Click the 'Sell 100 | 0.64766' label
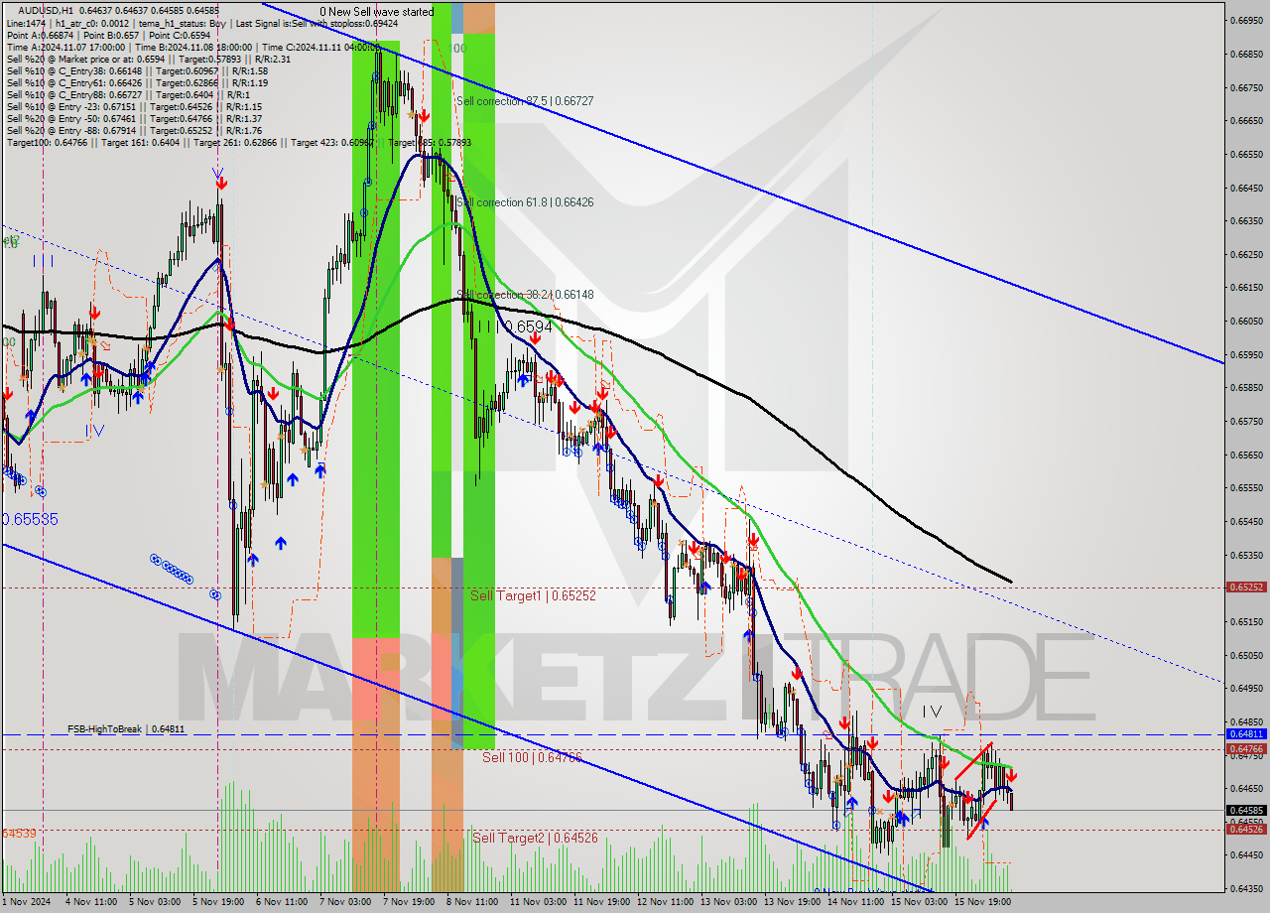The image size is (1270, 913). [x=532, y=757]
